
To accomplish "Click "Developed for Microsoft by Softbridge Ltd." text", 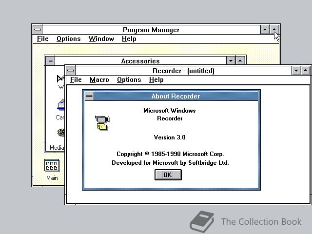I will 170,163.
